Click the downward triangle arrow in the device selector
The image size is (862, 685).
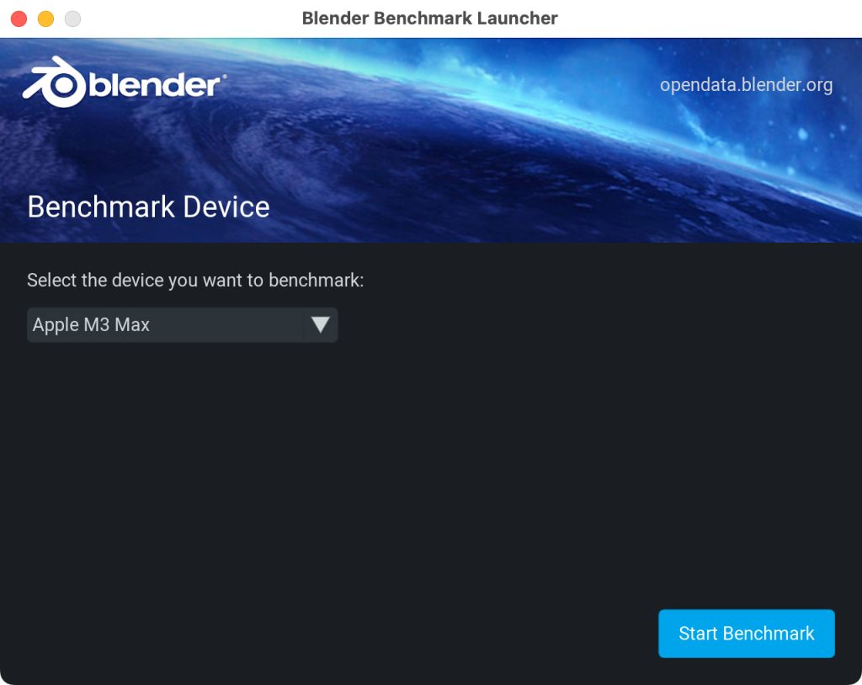tap(320, 324)
